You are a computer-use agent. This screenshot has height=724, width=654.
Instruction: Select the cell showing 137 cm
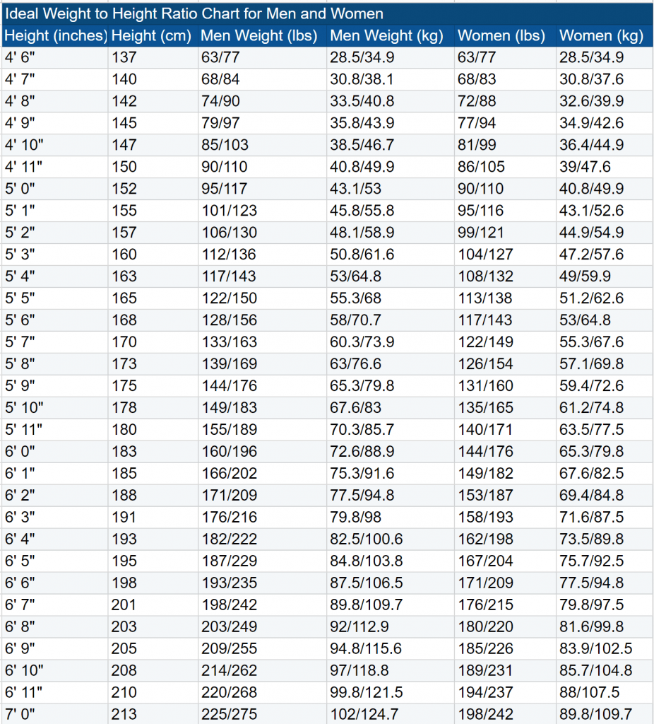[x=153, y=57]
